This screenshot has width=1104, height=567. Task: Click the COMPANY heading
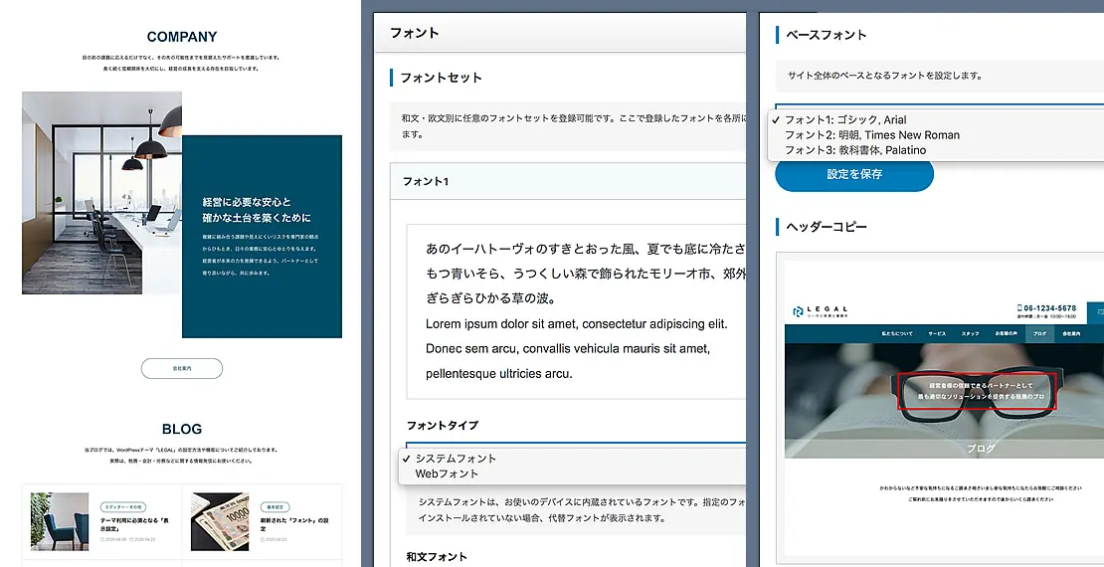coord(182,37)
